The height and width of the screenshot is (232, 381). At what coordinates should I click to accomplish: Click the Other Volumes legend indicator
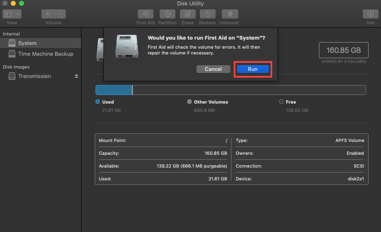189,102
